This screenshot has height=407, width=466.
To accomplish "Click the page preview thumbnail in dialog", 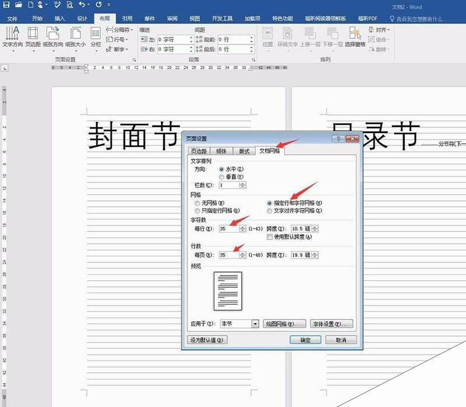I will (x=228, y=291).
